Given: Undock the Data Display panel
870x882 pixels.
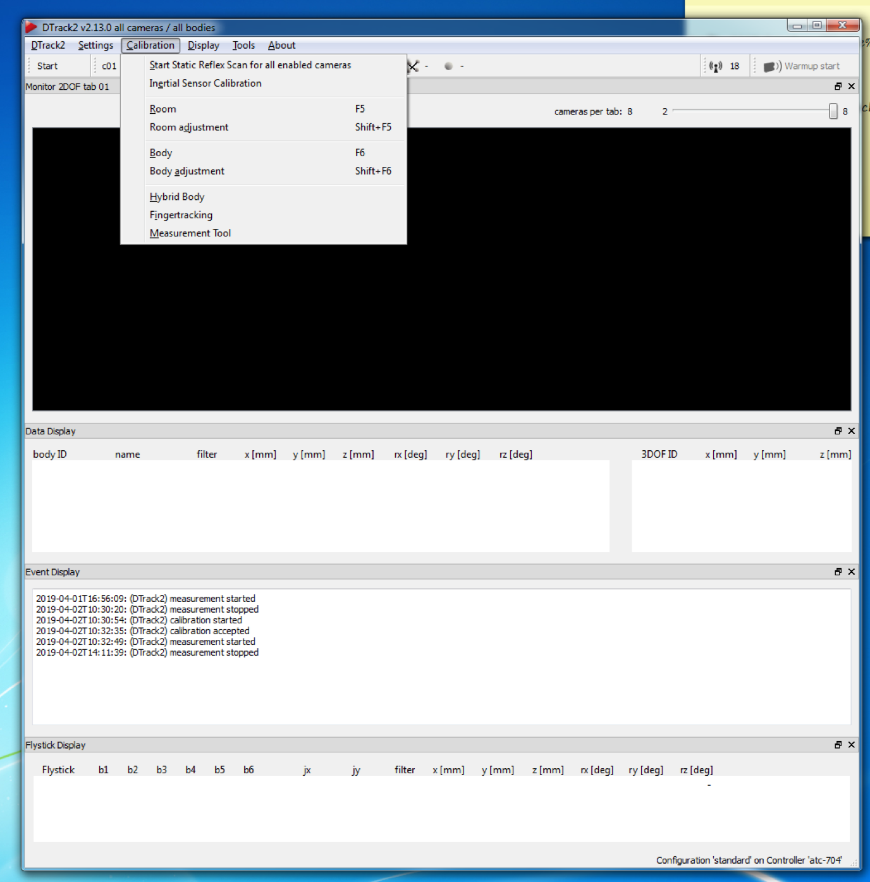Looking at the screenshot, I should pos(838,431).
